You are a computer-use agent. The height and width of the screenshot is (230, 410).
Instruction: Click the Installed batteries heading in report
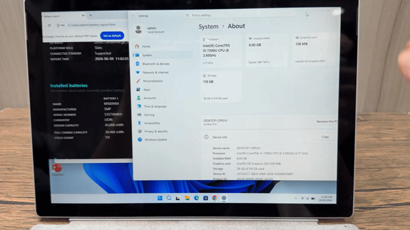coord(69,86)
